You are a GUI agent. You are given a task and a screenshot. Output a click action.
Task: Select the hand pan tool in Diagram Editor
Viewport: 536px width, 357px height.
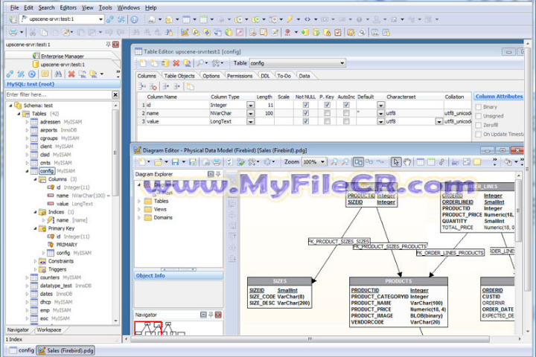(x=407, y=162)
